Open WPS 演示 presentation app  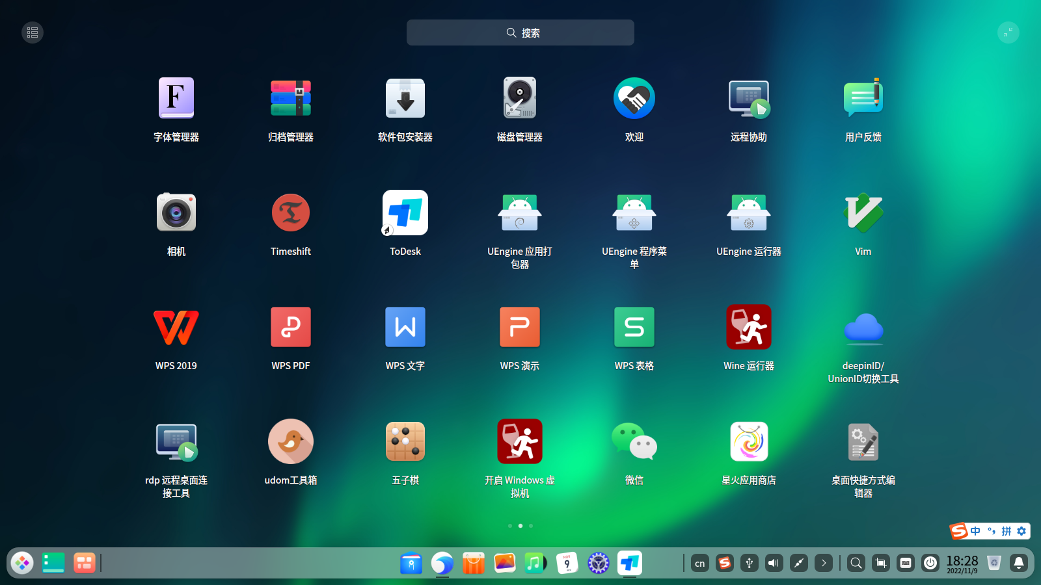[520, 327]
